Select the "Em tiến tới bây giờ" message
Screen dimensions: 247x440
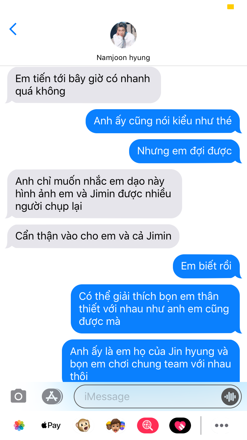[x=83, y=85]
